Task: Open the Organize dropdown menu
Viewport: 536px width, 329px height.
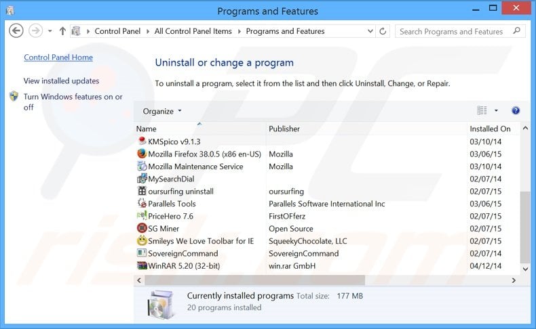Action: click(x=162, y=111)
